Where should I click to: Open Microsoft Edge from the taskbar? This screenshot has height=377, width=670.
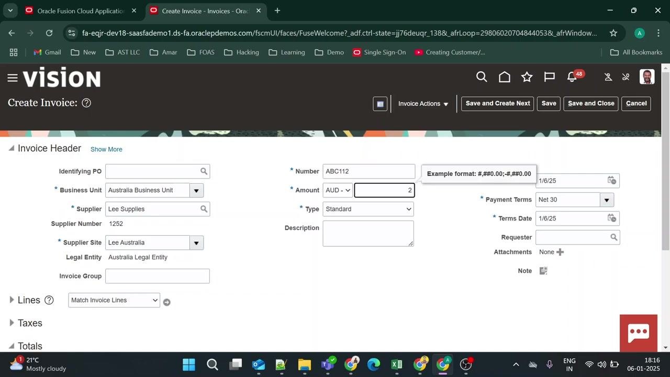coord(373,364)
